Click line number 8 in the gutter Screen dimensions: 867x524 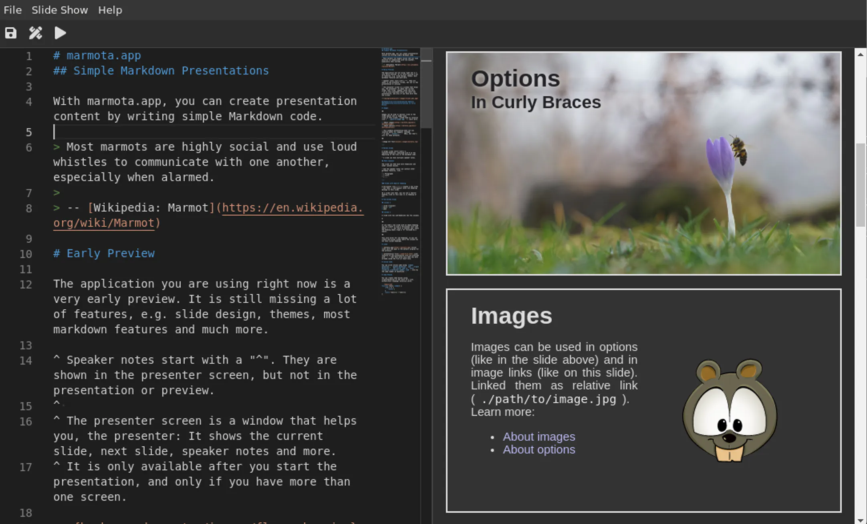pyautogui.click(x=29, y=208)
